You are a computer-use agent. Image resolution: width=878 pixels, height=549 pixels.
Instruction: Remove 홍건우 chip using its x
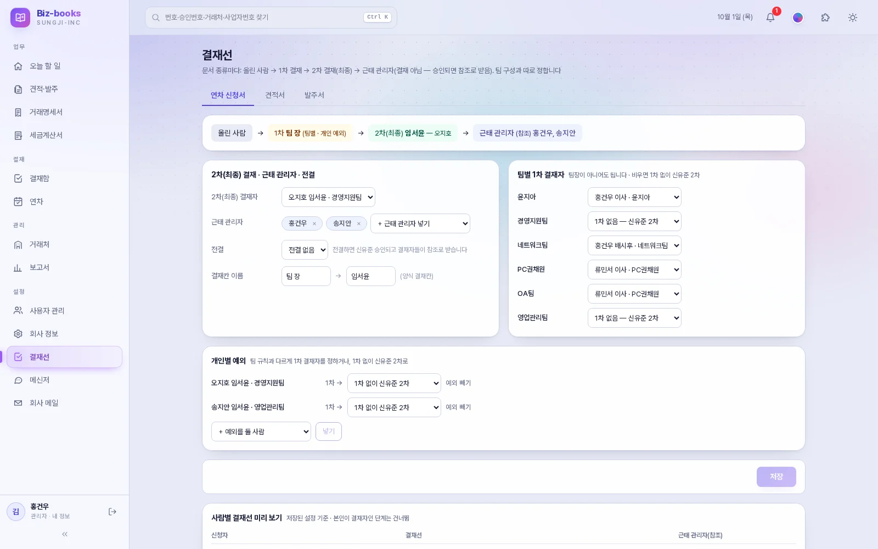[x=314, y=223]
